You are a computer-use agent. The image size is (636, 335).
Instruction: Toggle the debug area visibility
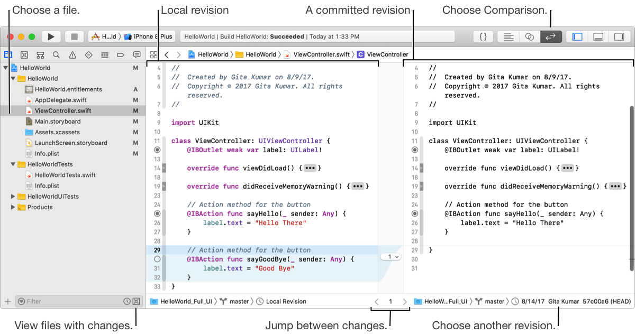click(598, 36)
